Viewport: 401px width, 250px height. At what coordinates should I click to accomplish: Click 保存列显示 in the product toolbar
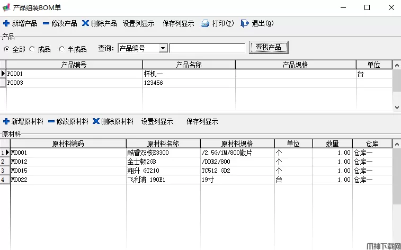tap(178, 23)
